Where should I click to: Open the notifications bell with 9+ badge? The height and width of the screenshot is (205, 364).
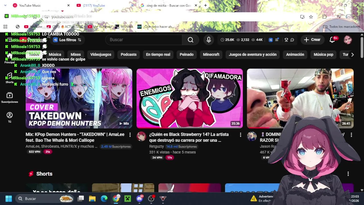tap(332, 40)
